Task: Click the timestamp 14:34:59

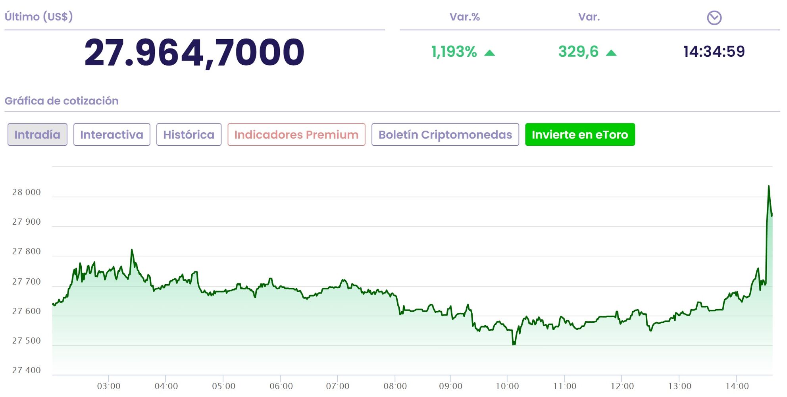Action: coord(714,52)
